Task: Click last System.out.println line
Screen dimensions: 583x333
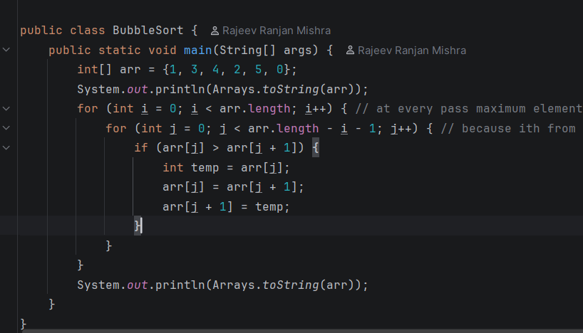Action: (222, 285)
